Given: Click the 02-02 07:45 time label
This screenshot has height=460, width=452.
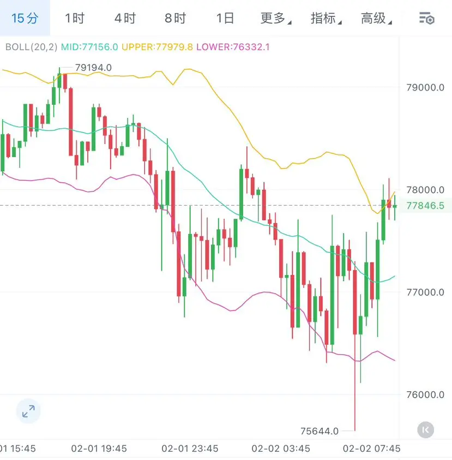Looking at the screenshot, I should pyautogui.click(x=372, y=449).
